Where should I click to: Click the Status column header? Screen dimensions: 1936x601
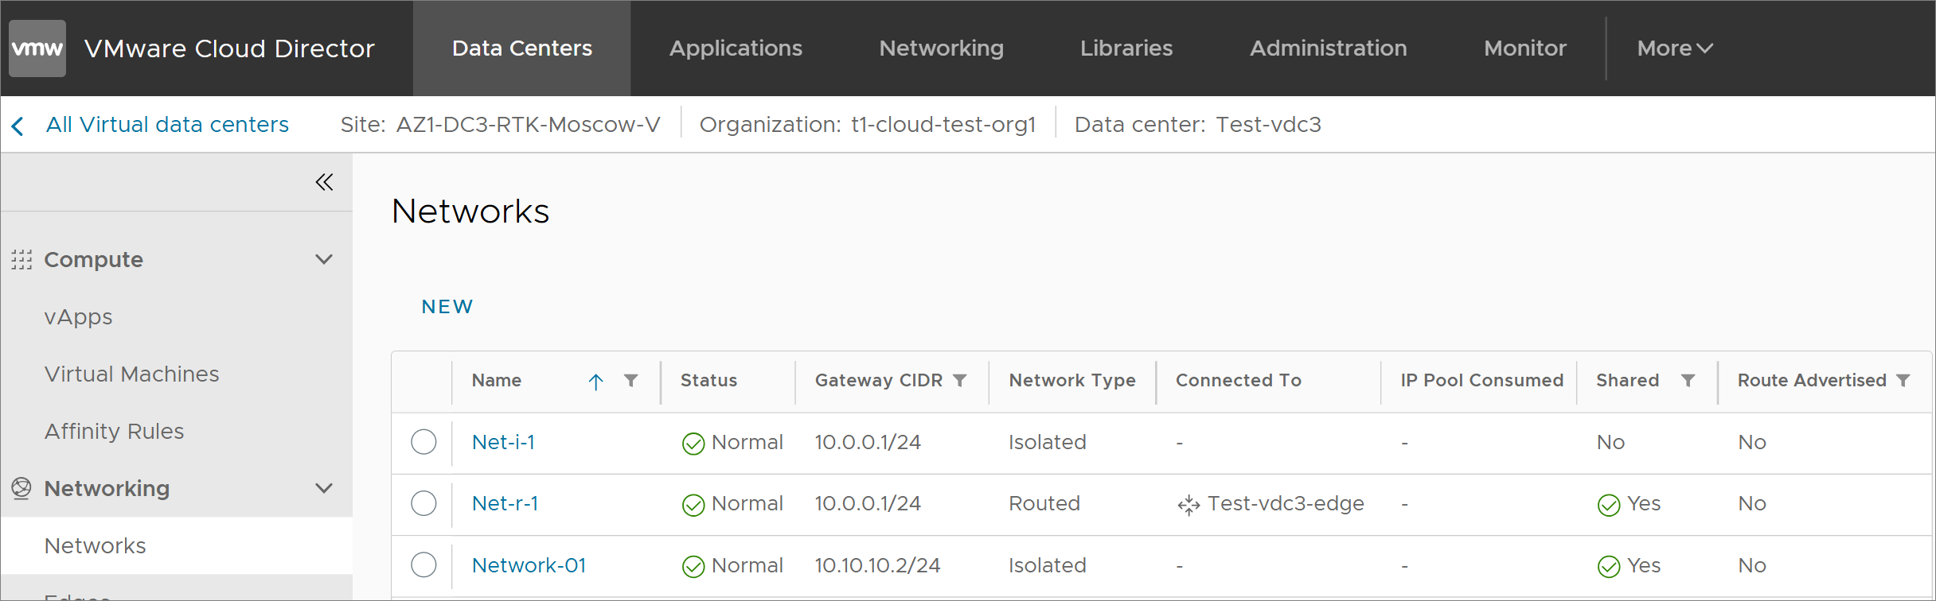point(709,381)
